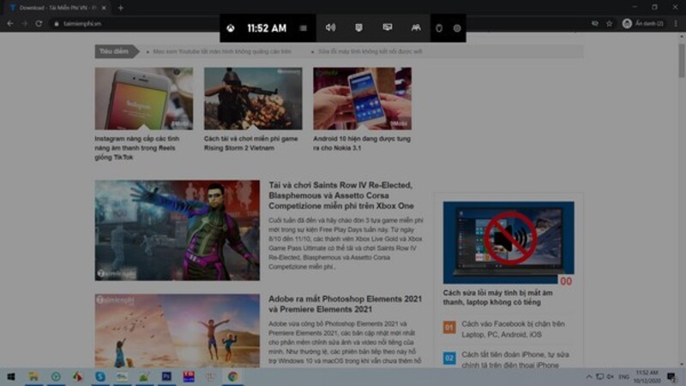Screen dimensions: 686x386
Task: Reload the taimienphi.vn page
Action: coord(39,24)
